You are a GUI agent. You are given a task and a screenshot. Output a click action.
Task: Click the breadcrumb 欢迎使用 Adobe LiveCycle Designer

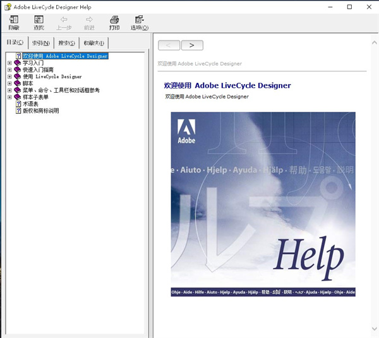click(200, 64)
